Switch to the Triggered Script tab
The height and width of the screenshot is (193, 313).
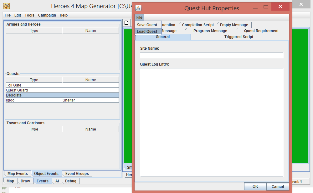pos(239,37)
